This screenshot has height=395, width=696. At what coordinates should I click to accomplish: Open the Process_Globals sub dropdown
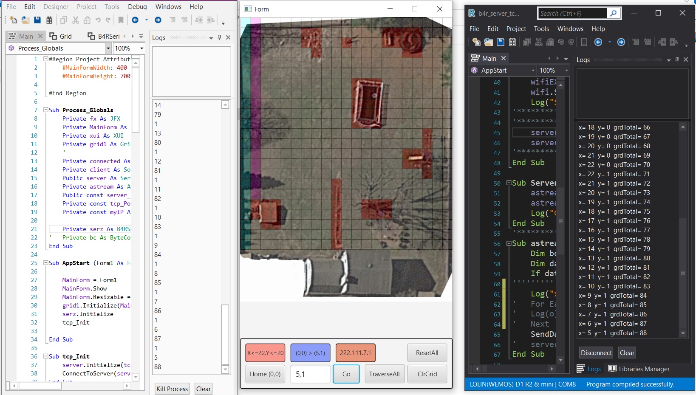[108, 48]
